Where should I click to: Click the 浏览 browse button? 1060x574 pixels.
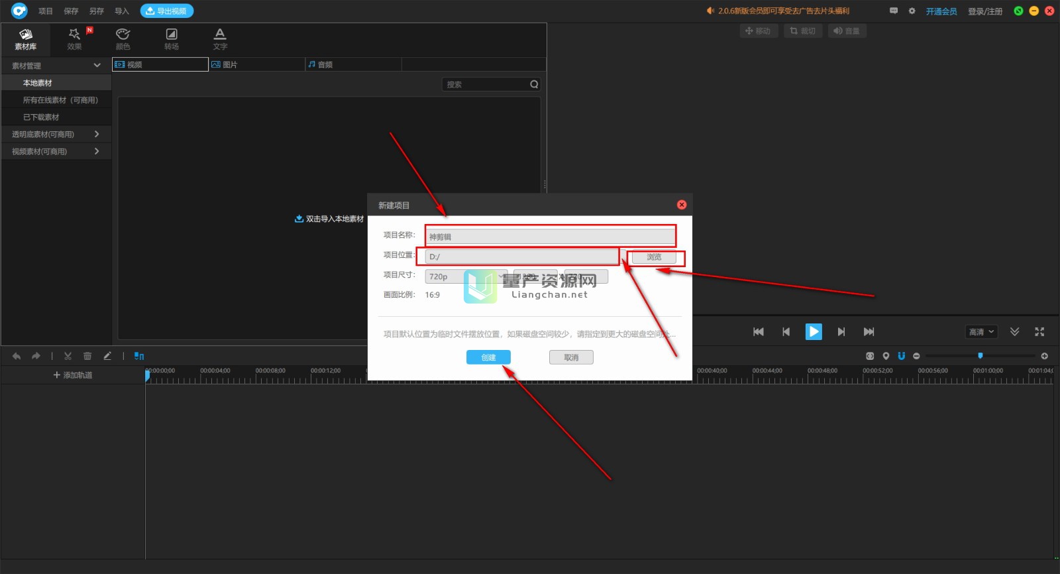coord(654,257)
